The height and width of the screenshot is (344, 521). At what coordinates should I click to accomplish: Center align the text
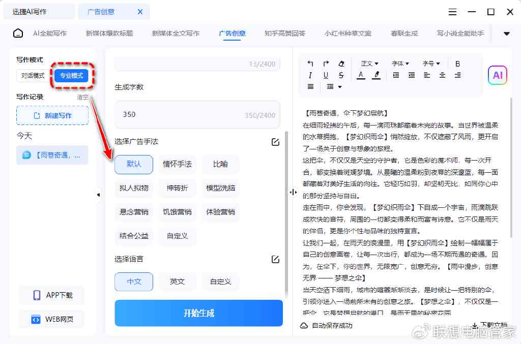tap(442, 75)
